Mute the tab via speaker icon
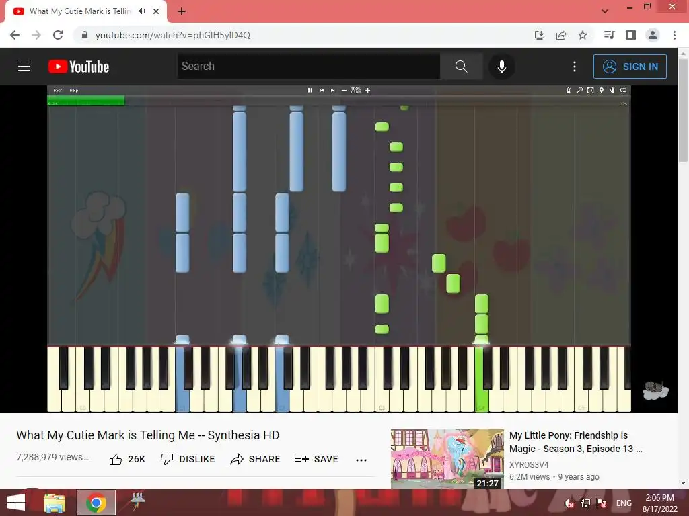 141,11
